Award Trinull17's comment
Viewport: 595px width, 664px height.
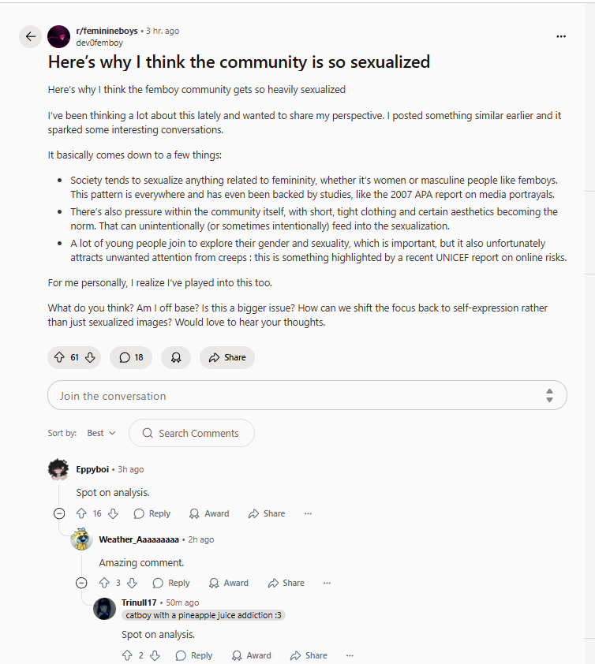click(x=251, y=655)
